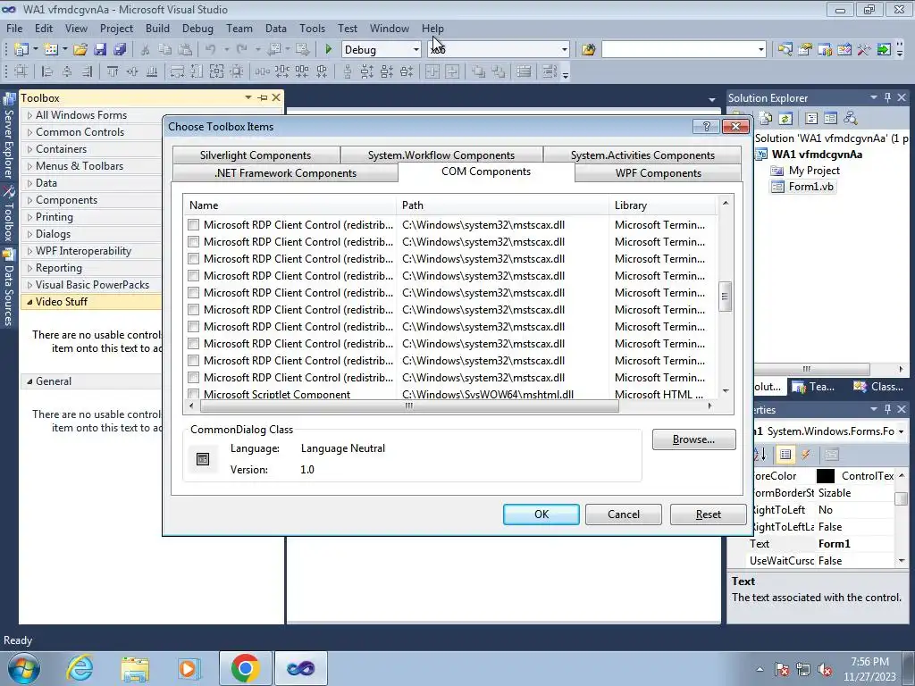Open the Build menu
The width and height of the screenshot is (915, 686).
click(157, 28)
